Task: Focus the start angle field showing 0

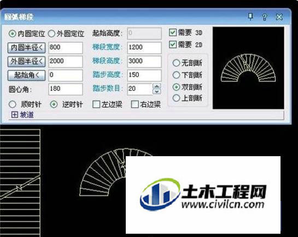Action: 66,75
